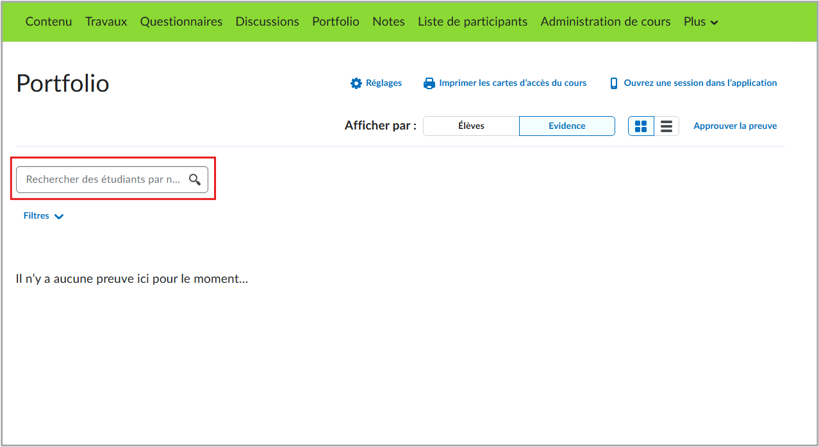
Task: Open the Notes page
Action: 388,22
